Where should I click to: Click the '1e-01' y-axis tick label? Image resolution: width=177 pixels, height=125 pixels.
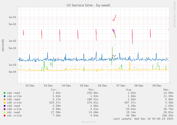[x=12, y=17]
